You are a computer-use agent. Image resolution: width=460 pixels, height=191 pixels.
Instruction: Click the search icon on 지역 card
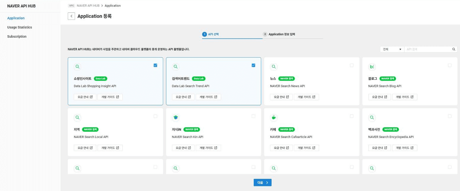[77, 117]
